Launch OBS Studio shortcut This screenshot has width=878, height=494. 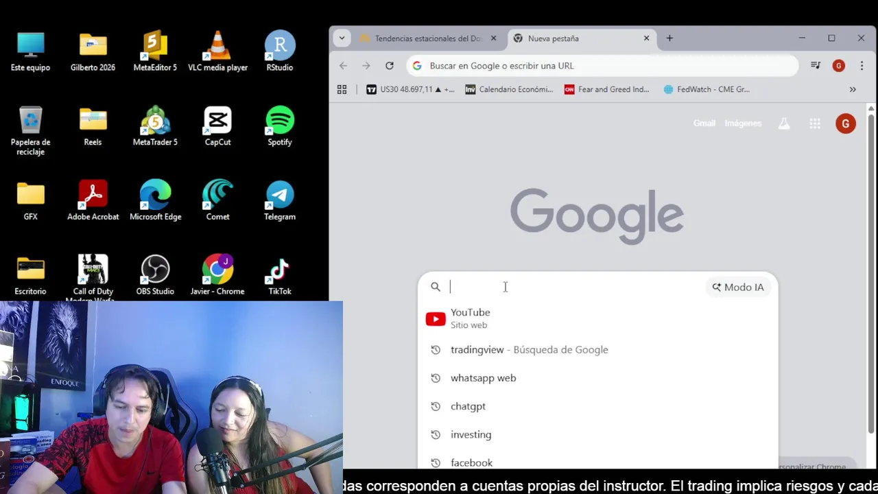pyautogui.click(x=155, y=276)
